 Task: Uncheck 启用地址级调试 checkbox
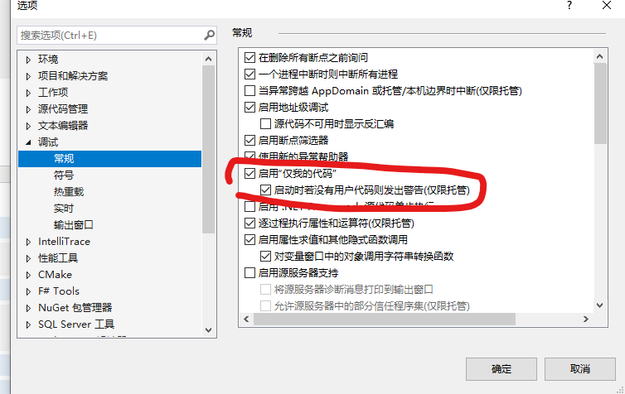pos(250,107)
